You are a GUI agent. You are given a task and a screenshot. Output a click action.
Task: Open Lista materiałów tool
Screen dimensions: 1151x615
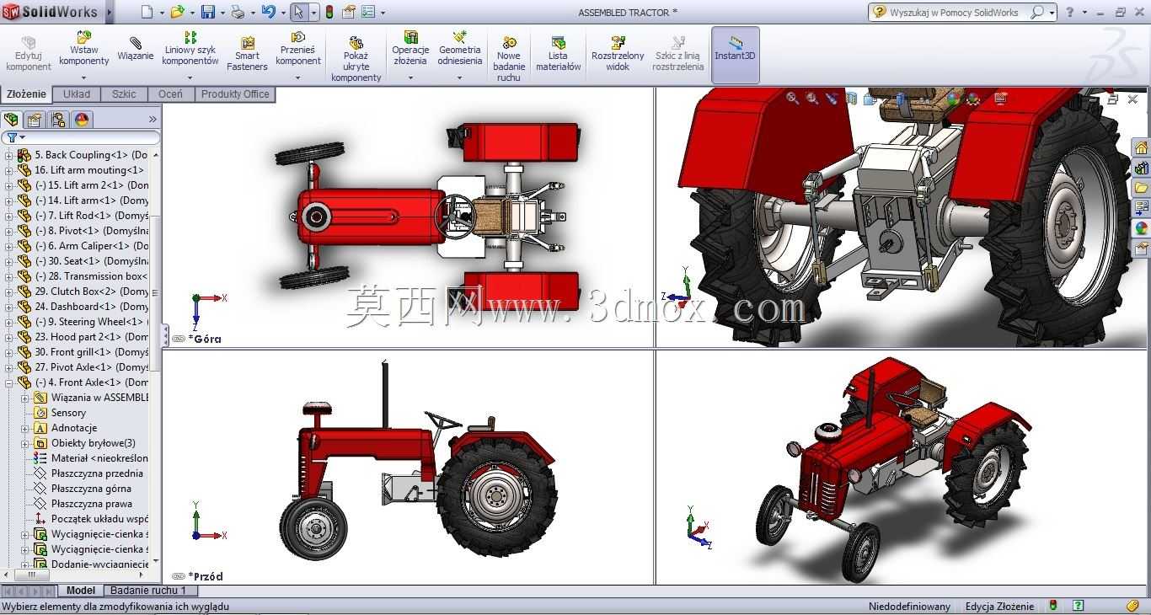pyautogui.click(x=558, y=54)
